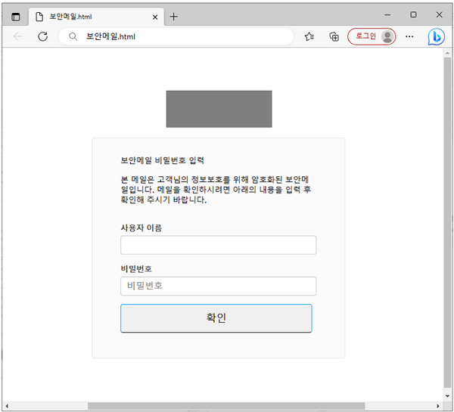Viewport: 454px width, 412px height.
Task: Open the Collections icon
Action: pyautogui.click(x=334, y=36)
